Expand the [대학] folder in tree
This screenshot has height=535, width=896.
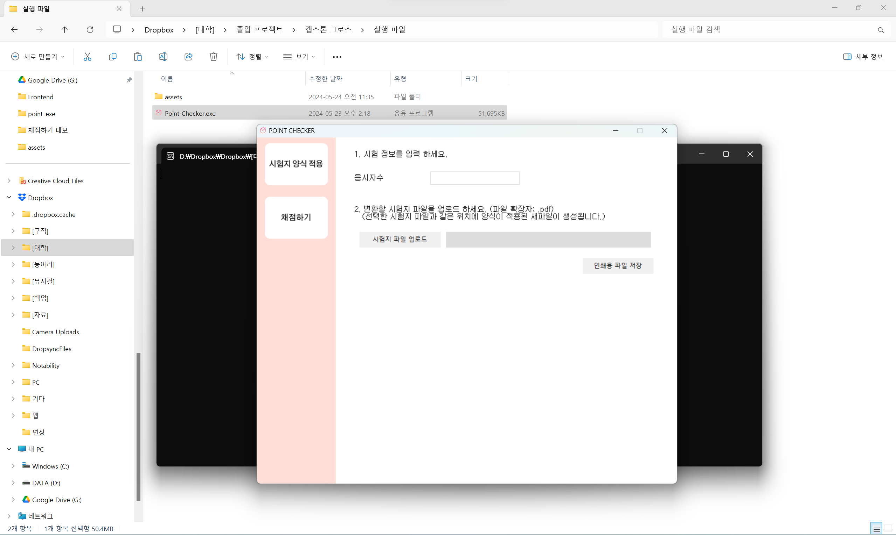pyautogui.click(x=13, y=248)
